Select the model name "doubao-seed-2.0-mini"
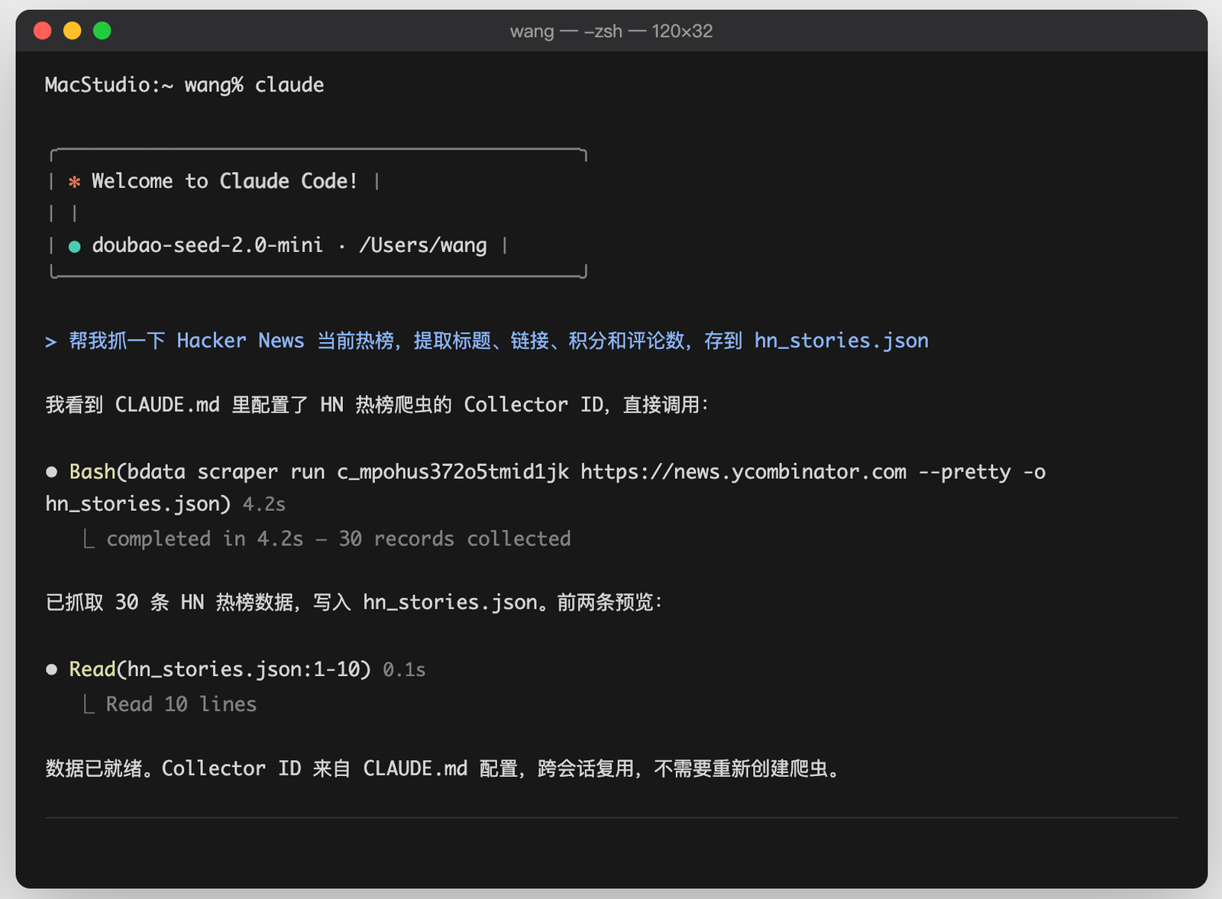 [x=208, y=245]
